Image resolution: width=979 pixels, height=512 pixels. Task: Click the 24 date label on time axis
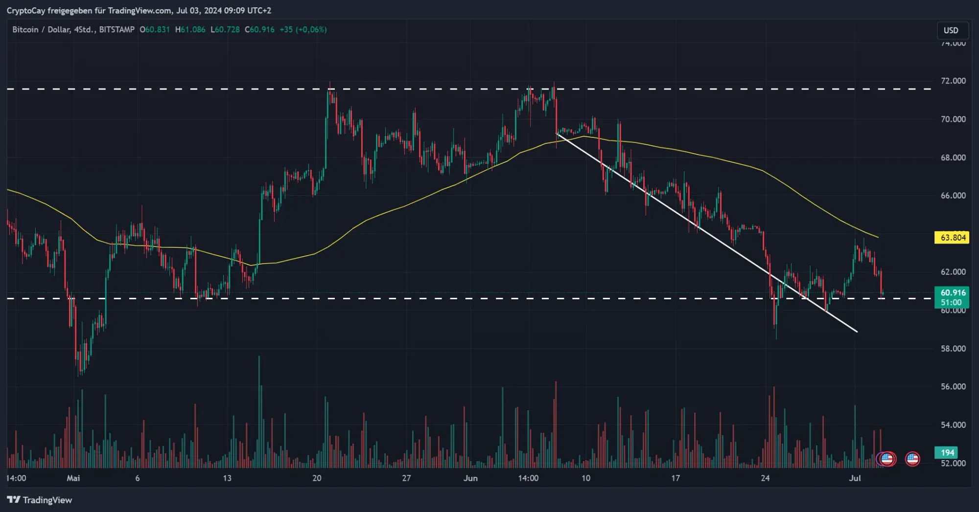765,478
